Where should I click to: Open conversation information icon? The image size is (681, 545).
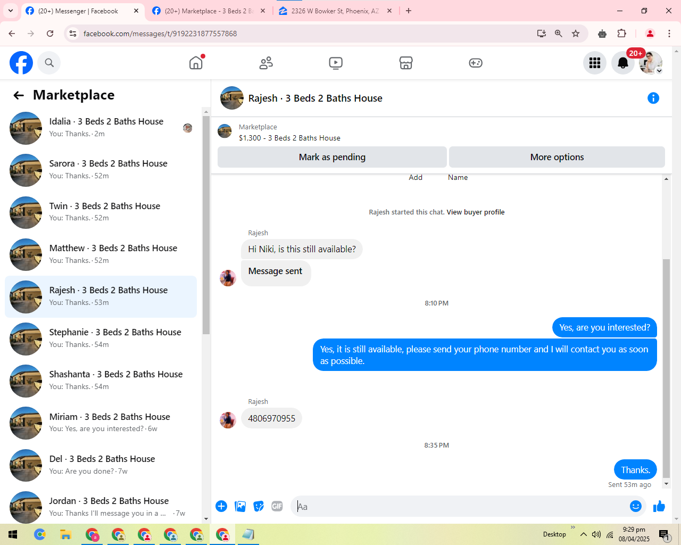653,98
